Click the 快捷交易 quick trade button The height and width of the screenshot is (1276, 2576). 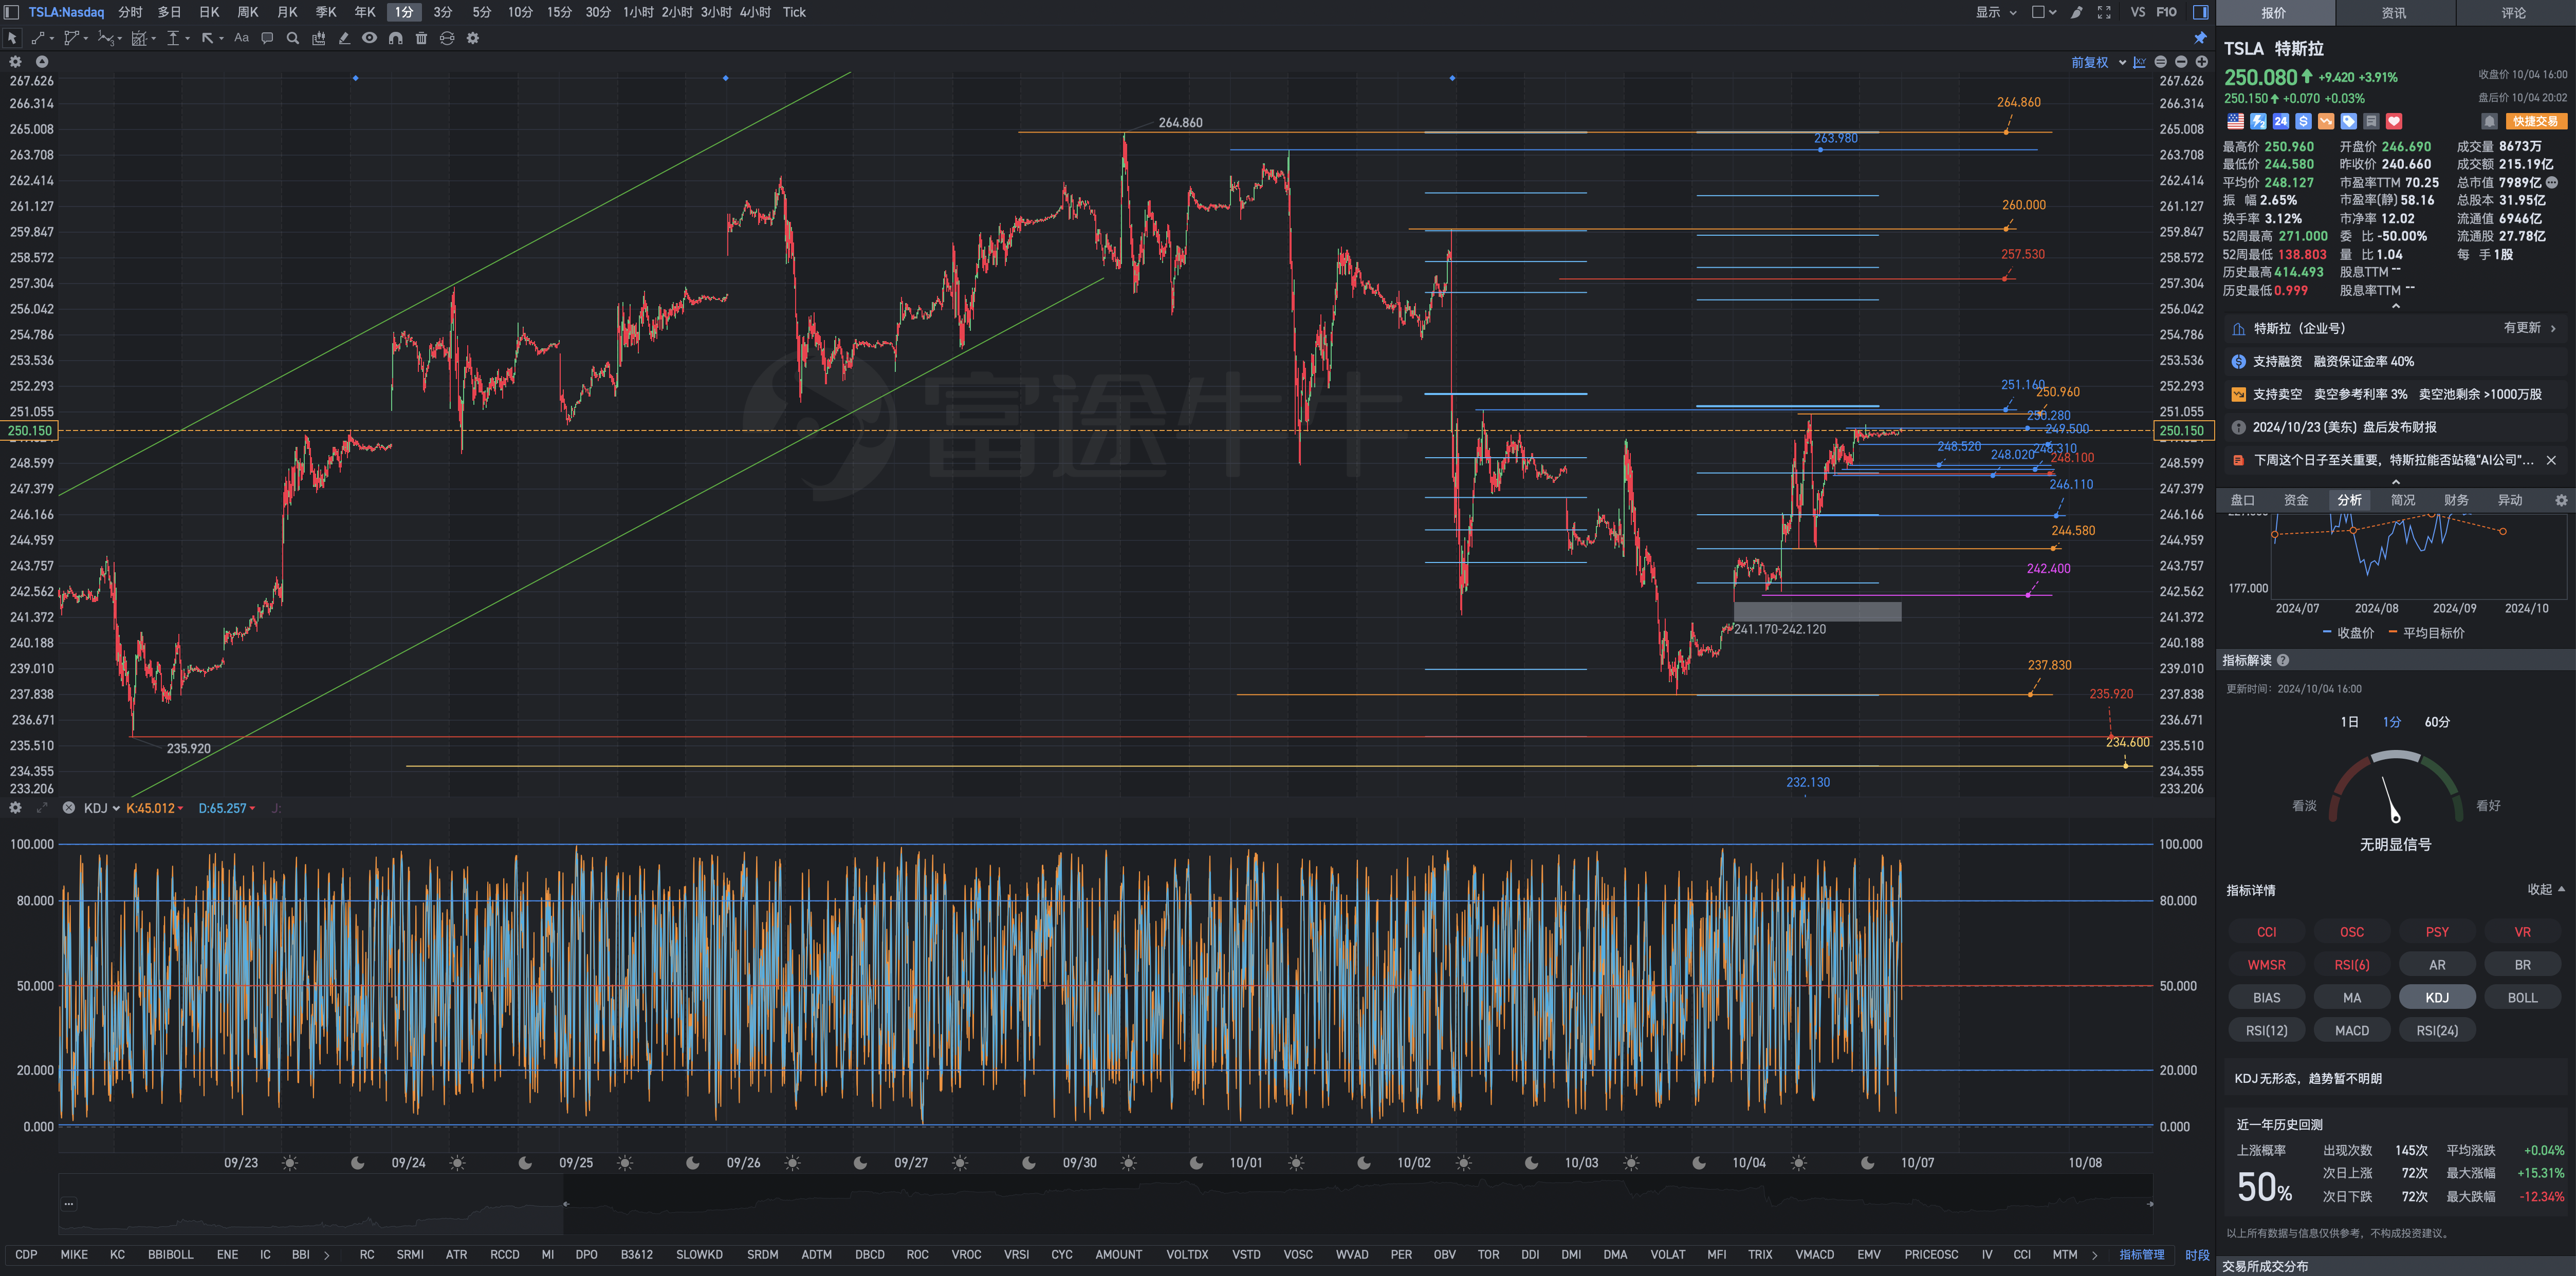(x=2536, y=121)
